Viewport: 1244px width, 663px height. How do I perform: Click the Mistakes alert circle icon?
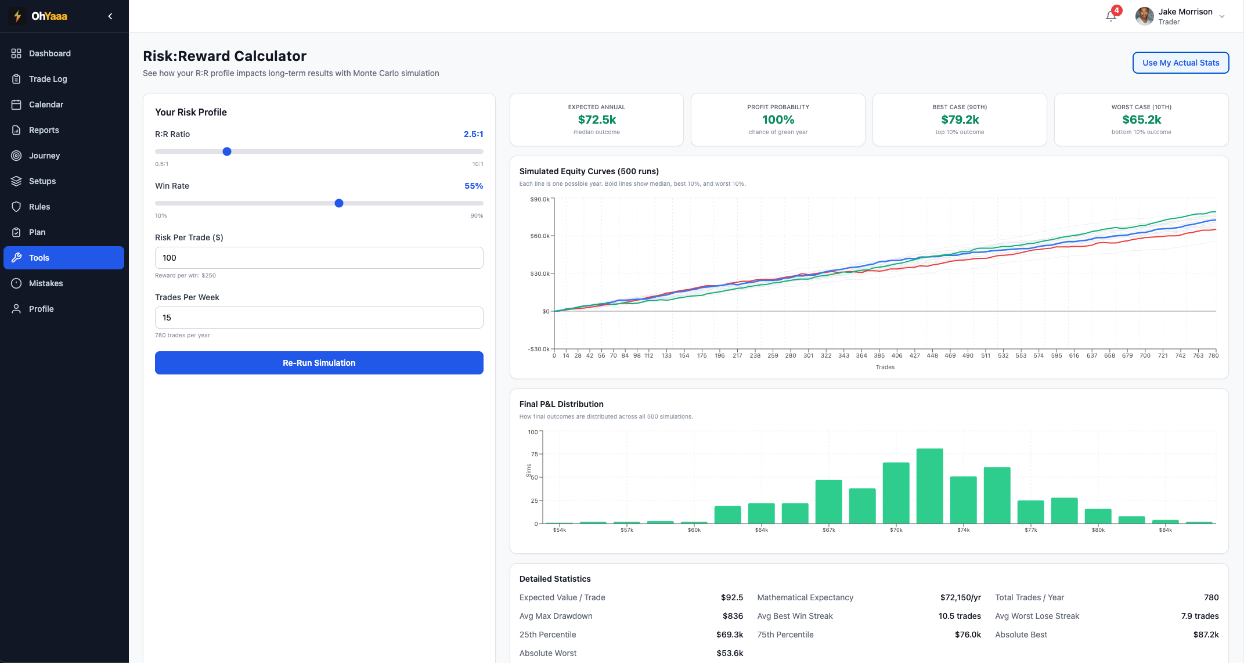point(16,283)
